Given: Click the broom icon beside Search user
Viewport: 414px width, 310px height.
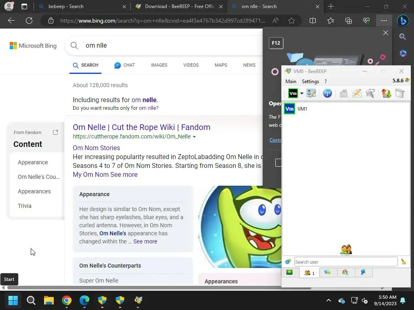Looking at the screenshot, I should [x=403, y=262].
